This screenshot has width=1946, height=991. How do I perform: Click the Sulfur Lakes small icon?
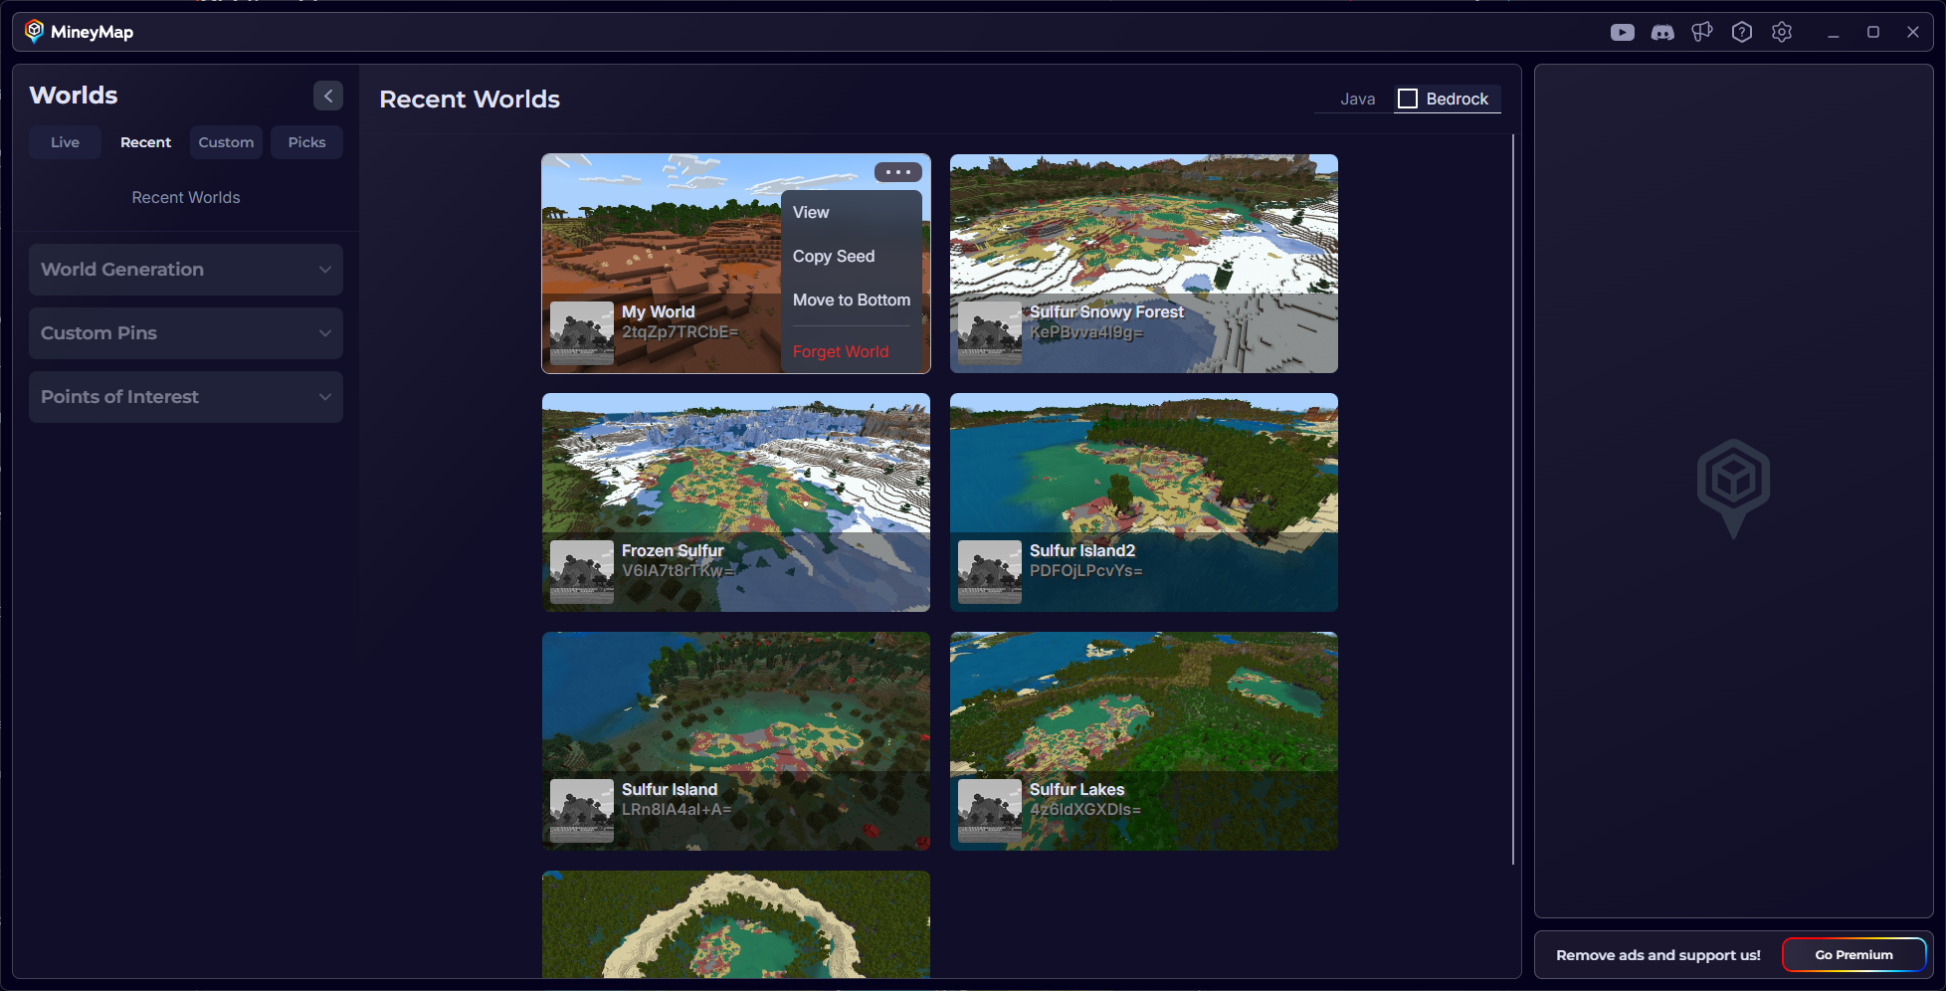click(x=990, y=811)
